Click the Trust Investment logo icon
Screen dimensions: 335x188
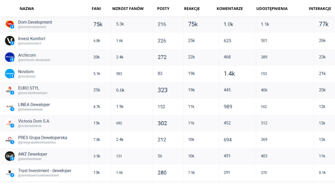10,172
